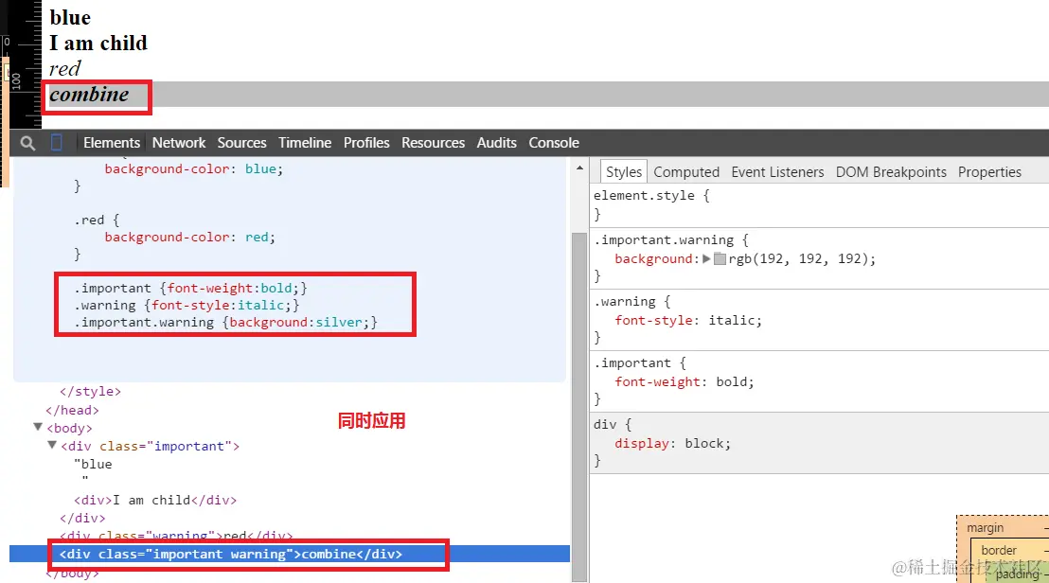Switch to the Timeline panel
Image resolution: width=1049 pixels, height=583 pixels.
(x=305, y=142)
